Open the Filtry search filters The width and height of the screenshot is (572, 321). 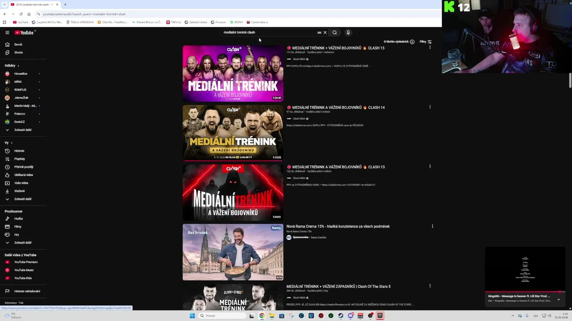(x=425, y=42)
